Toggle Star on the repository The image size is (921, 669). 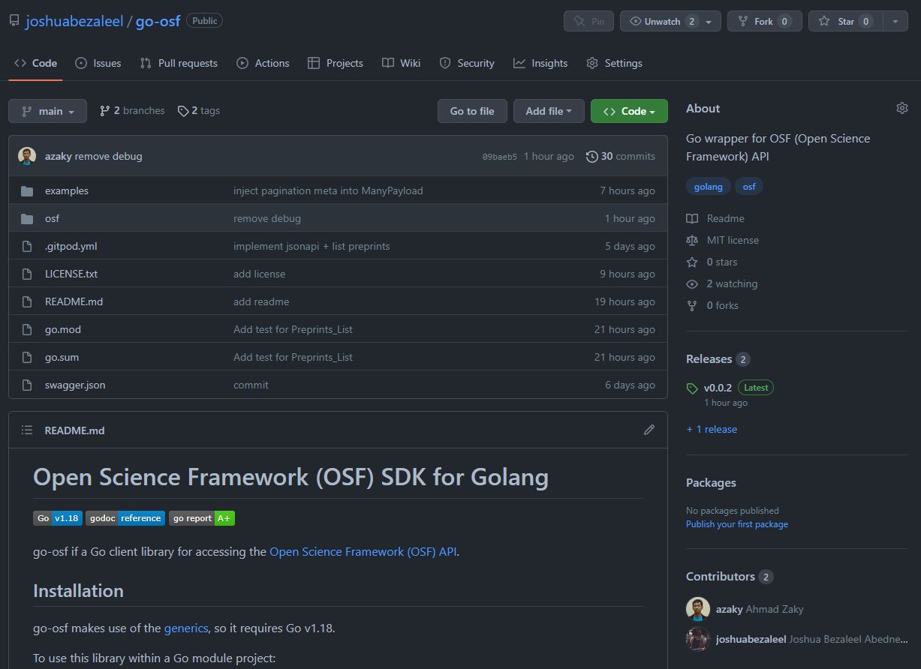coord(845,21)
